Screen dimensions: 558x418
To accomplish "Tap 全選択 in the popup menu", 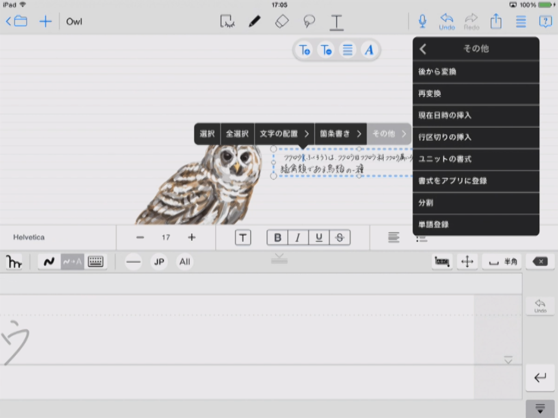I will pyautogui.click(x=238, y=134).
